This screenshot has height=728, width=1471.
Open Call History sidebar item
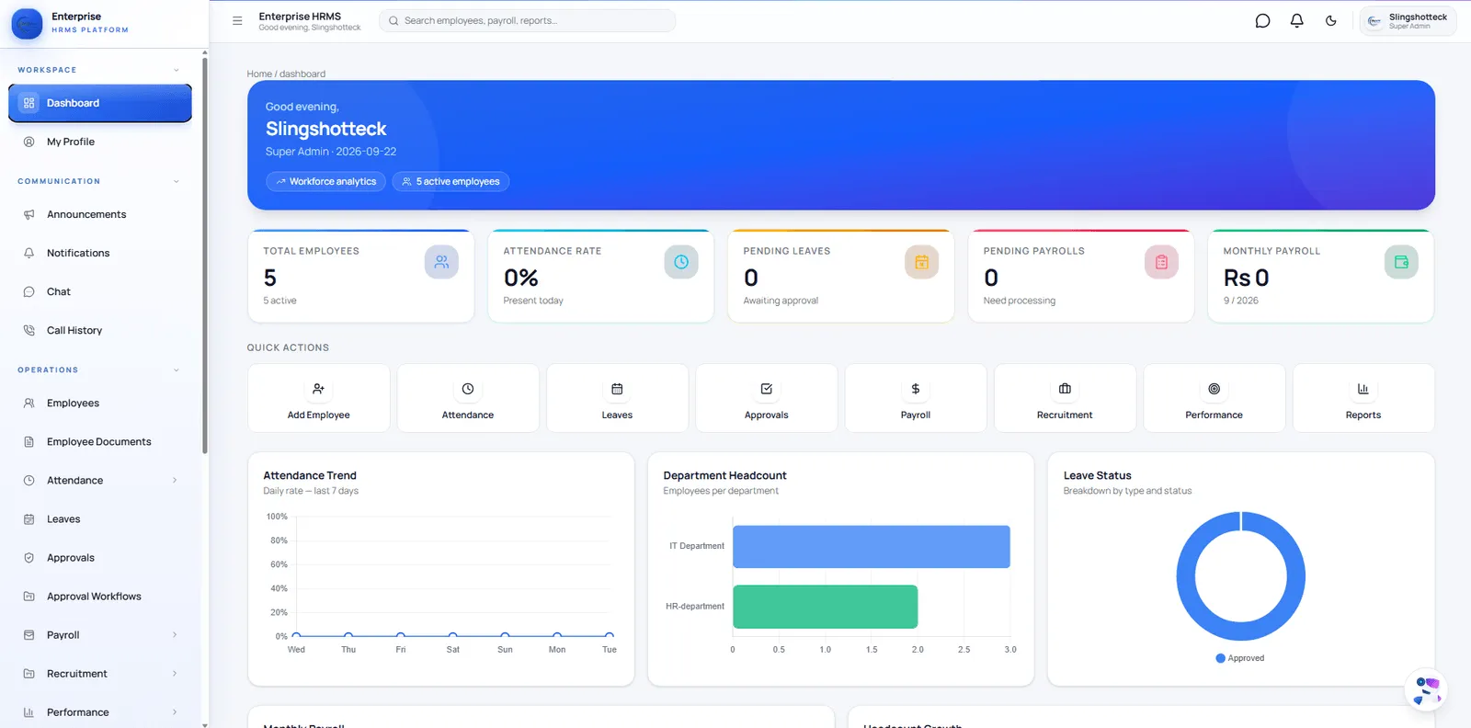[x=100, y=330]
